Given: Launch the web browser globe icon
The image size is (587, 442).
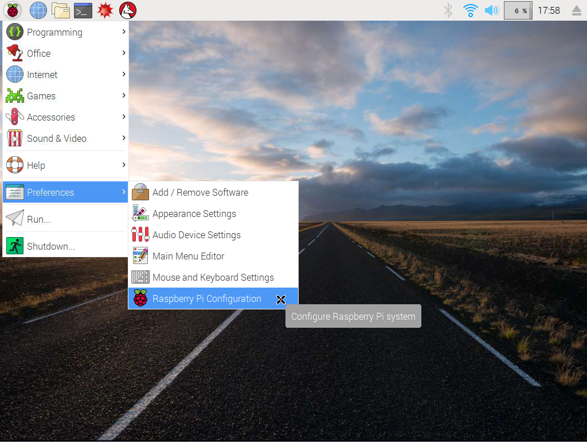Looking at the screenshot, I should pyautogui.click(x=38, y=10).
